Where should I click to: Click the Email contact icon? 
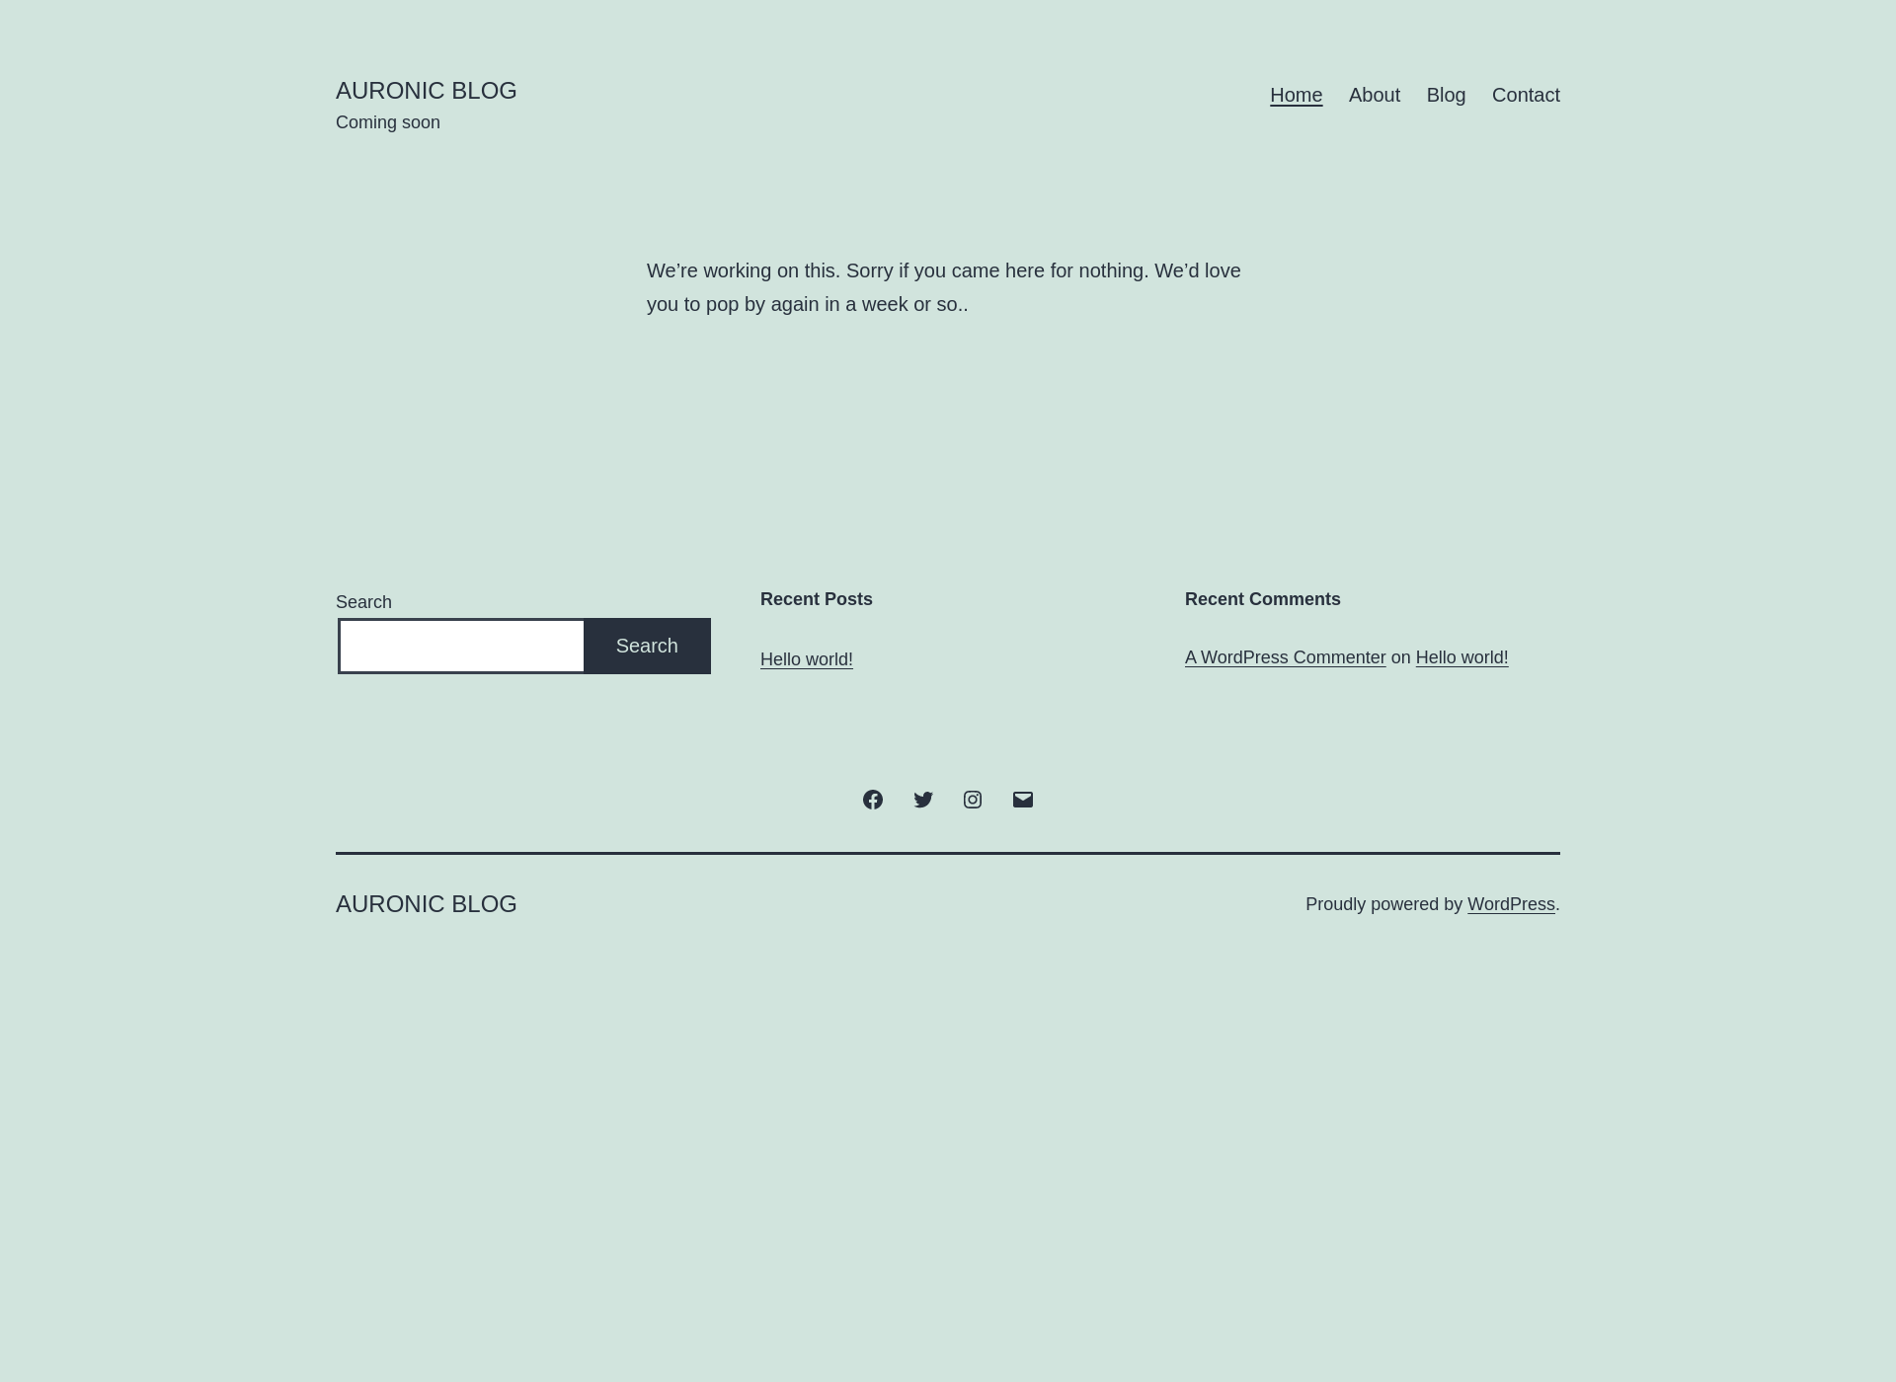(x=1022, y=798)
